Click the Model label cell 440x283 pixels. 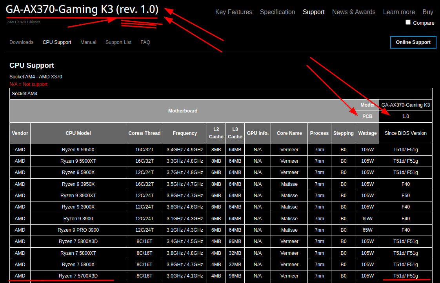coord(367,105)
